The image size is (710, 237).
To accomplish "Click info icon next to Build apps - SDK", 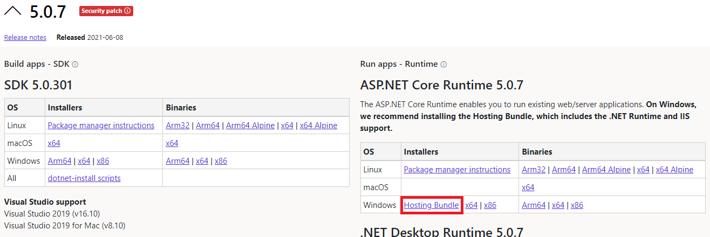I will (x=75, y=64).
